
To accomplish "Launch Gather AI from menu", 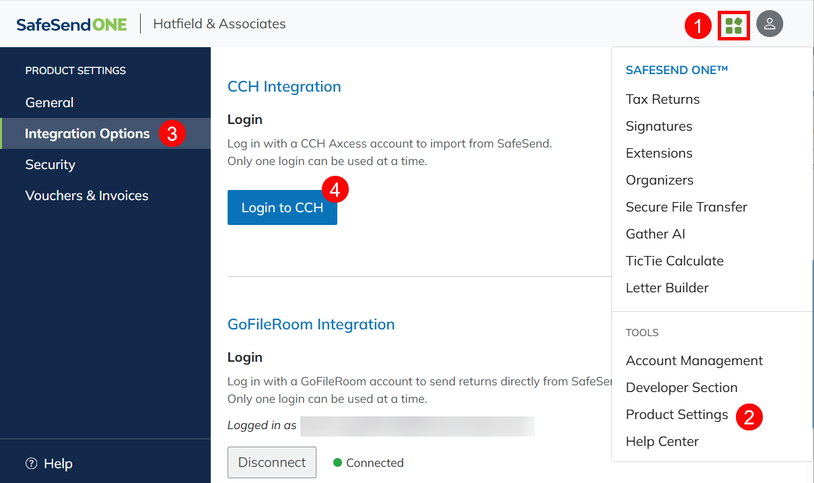I will 655,234.
